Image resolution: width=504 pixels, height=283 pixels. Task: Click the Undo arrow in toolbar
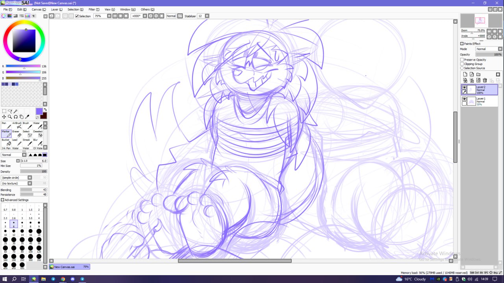[52, 16]
